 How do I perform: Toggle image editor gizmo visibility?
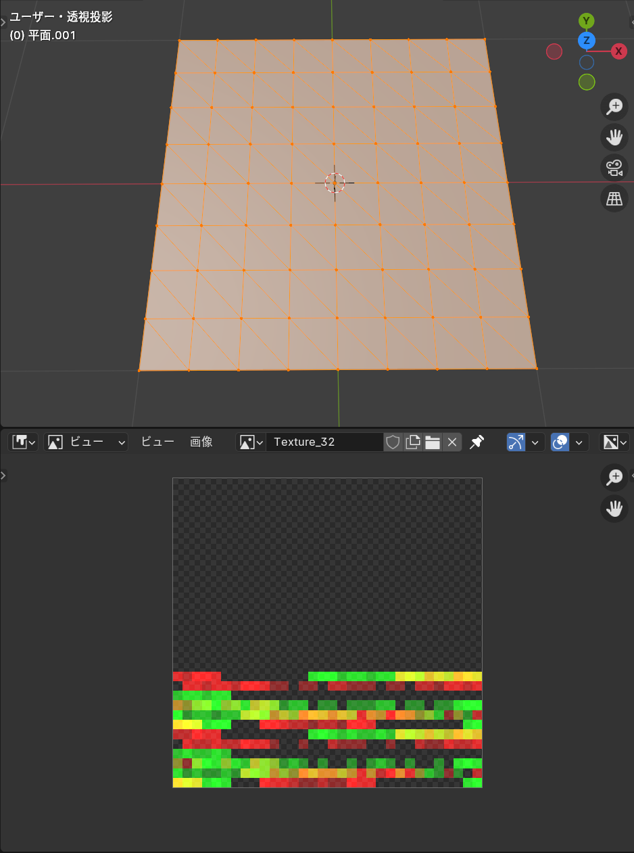[516, 442]
